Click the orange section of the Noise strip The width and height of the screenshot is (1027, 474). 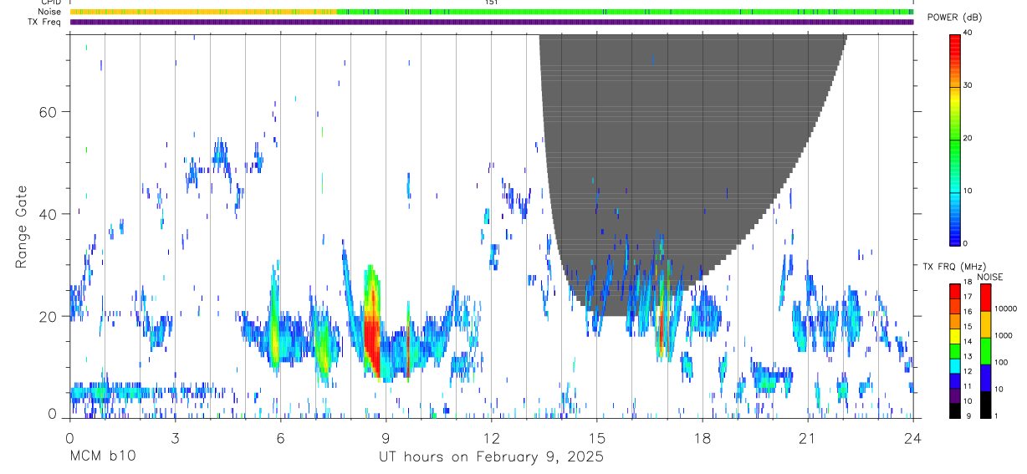pos(203,12)
